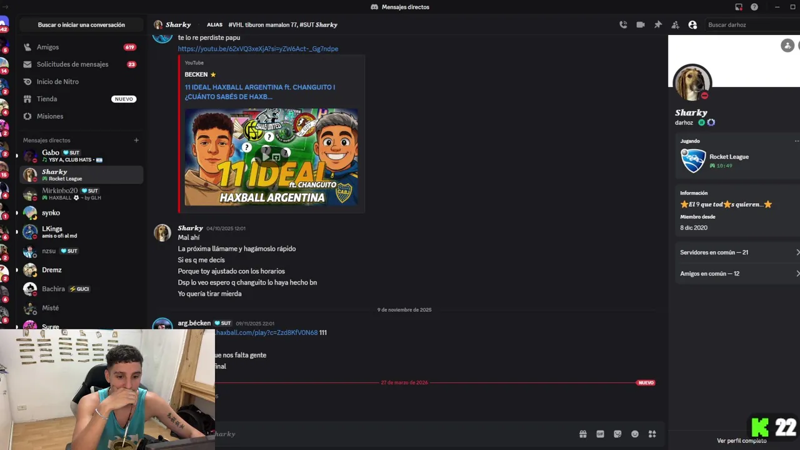Open Misiones quests page
Viewport: 800px width, 450px height.
tap(81, 116)
